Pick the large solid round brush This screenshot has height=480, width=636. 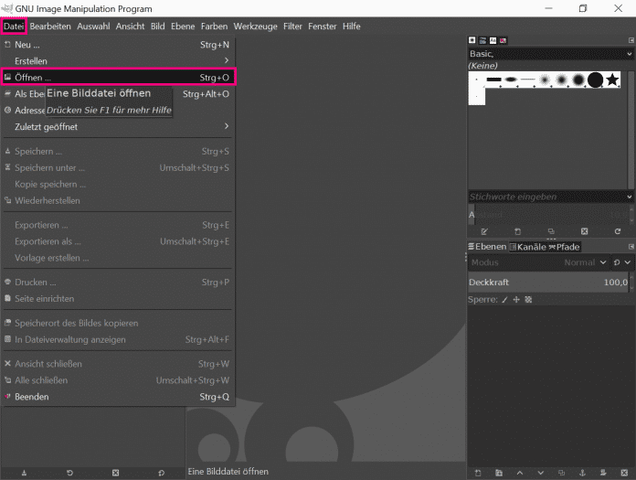pos(595,80)
